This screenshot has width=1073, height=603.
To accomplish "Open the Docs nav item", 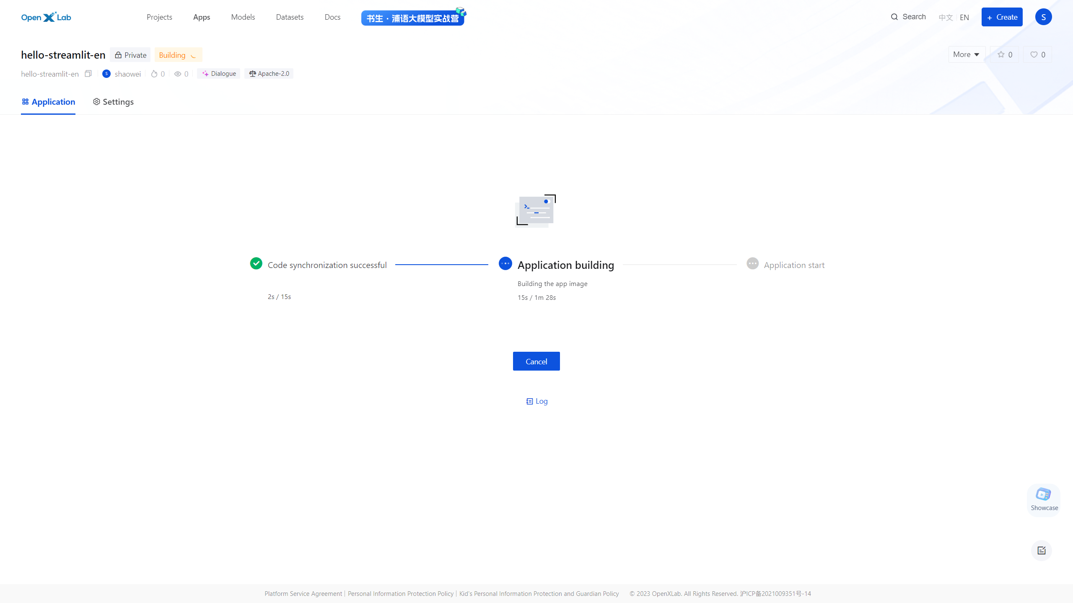I will [x=332, y=17].
